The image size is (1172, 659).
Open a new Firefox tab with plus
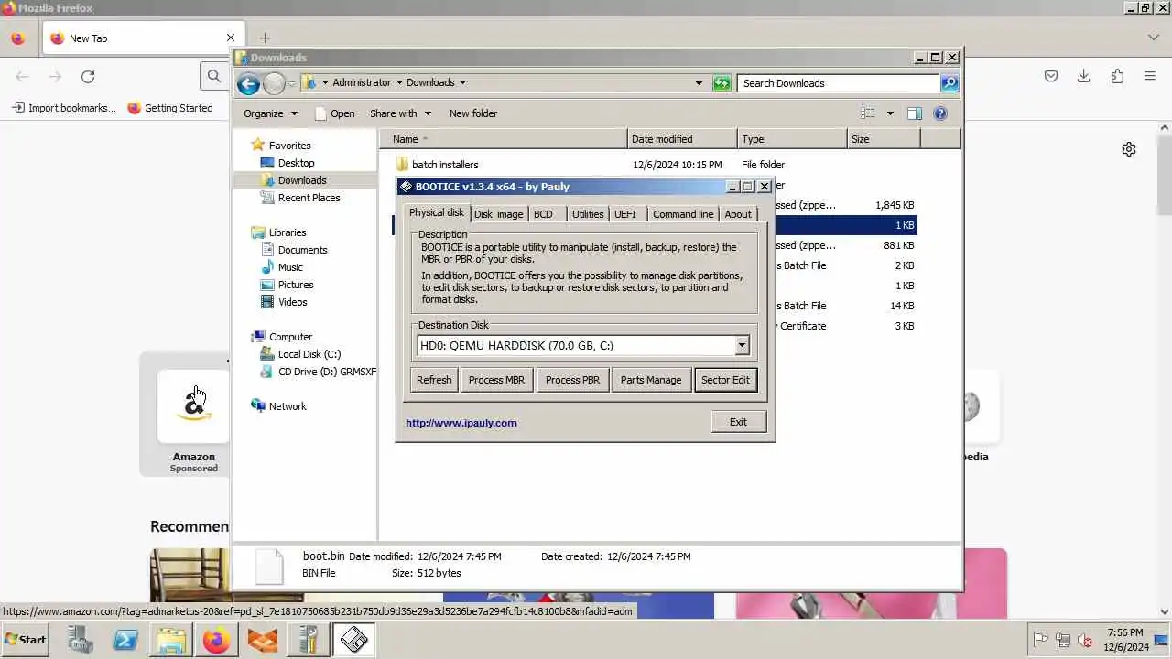pos(265,38)
